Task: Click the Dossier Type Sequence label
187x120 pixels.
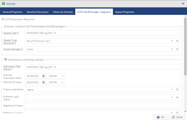Action: pos(10,41)
